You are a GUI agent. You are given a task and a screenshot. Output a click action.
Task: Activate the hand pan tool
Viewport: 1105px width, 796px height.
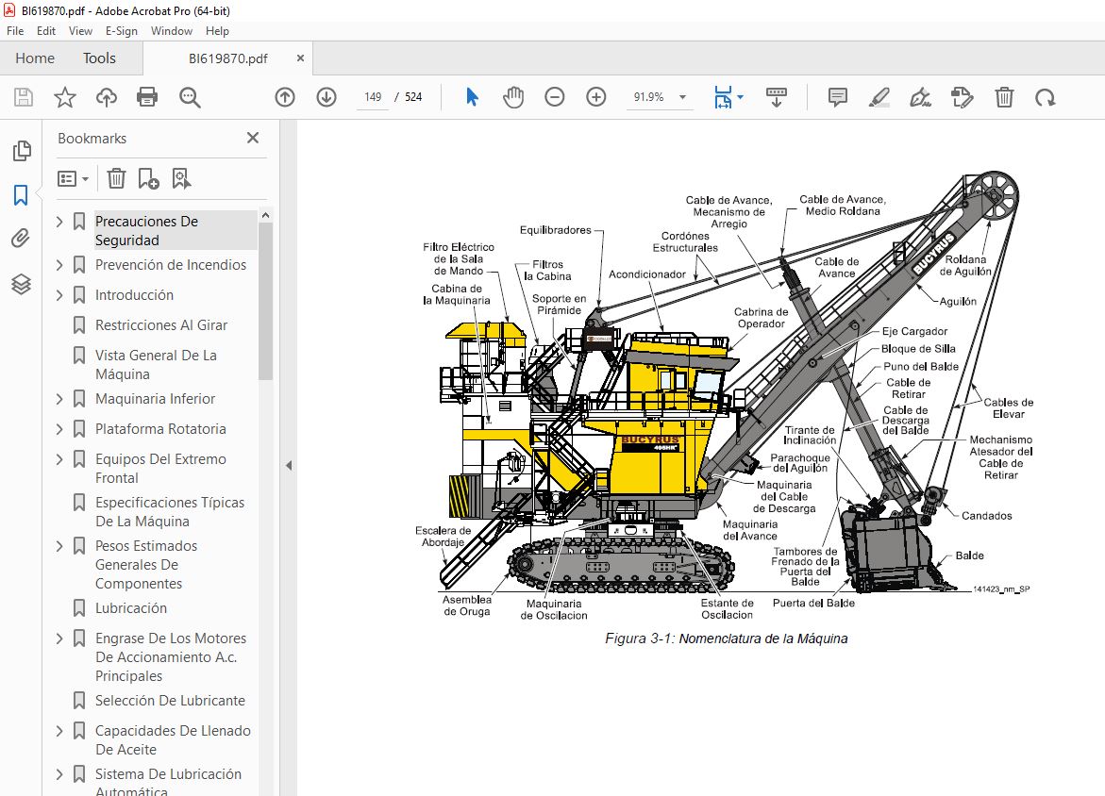pyautogui.click(x=513, y=97)
